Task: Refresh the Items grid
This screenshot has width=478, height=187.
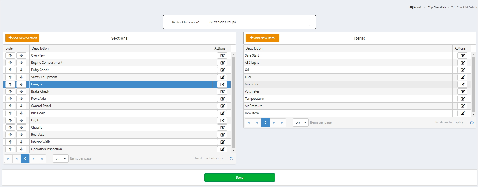Action: pyautogui.click(x=472, y=122)
